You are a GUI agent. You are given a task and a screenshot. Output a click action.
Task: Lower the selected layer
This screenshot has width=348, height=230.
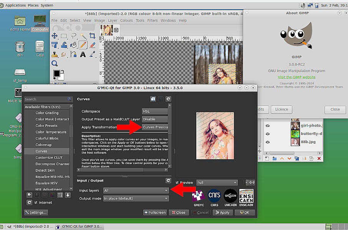[289, 158]
